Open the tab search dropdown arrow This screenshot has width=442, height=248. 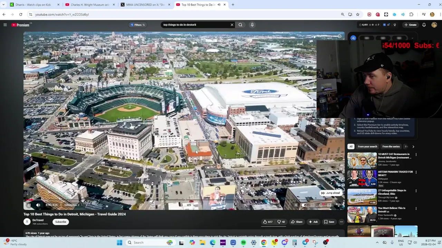click(x=3, y=5)
